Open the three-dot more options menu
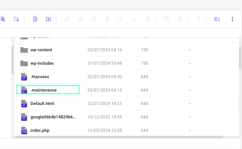Viewport: 242px width, 149px height. [232, 19]
